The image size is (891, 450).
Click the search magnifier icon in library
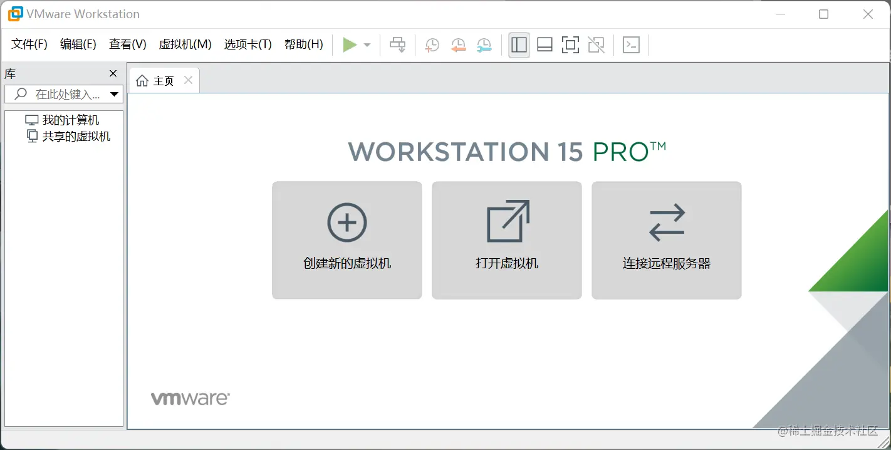(x=21, y=94)
